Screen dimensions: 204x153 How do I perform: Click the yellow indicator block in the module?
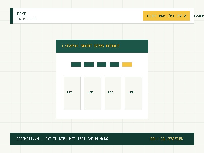pyautogui.click(x=127, y=65)
